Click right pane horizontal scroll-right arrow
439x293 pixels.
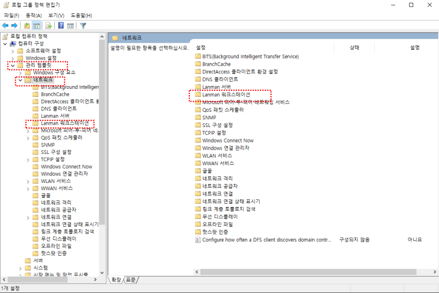click(435, 272)
